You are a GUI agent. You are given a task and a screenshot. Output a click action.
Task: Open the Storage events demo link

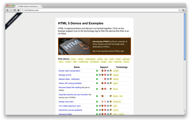click(x=65, y=75)
